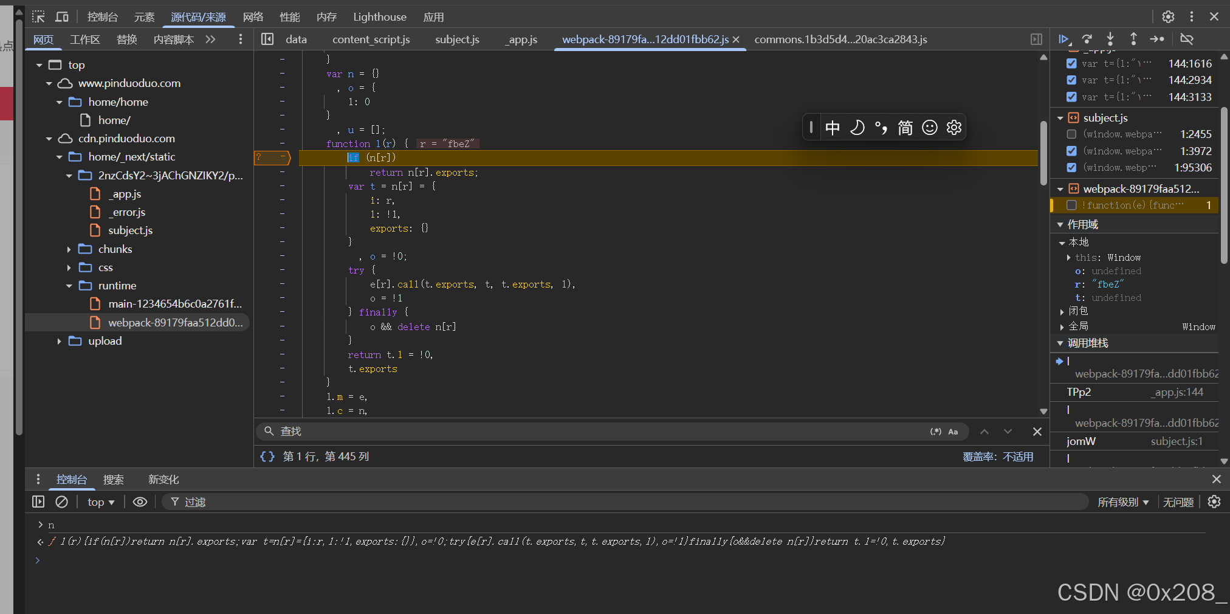This screenshot has width=1230, height=614.
Task: Click 不适用 coverage link
Action: pyautogui.click(x=1018, y=457)
